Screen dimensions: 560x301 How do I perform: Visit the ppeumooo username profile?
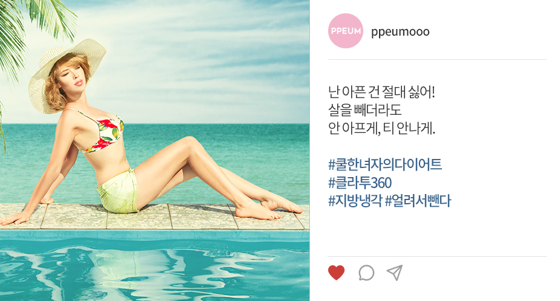[400, 32]
